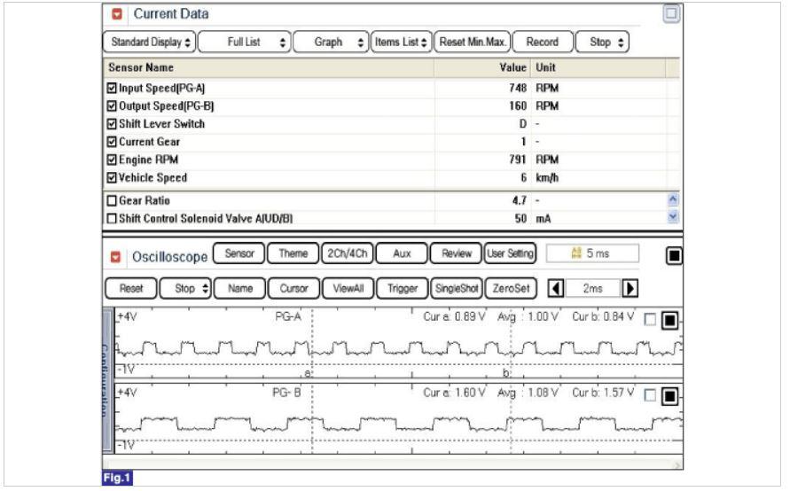Click the Aux button
The image size is (790, 491).
pos(402,253)
